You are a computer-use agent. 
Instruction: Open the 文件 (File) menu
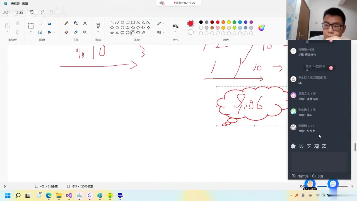[x=6, y=12]
